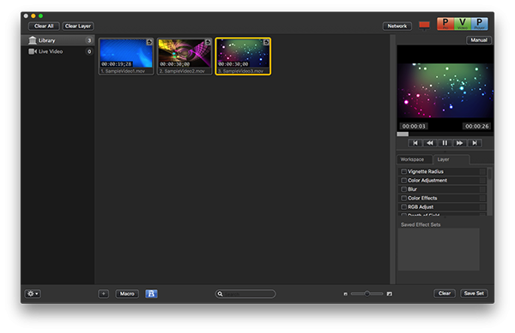
Task: Fast forward the preview playback
Action: [x=459, y=143]
